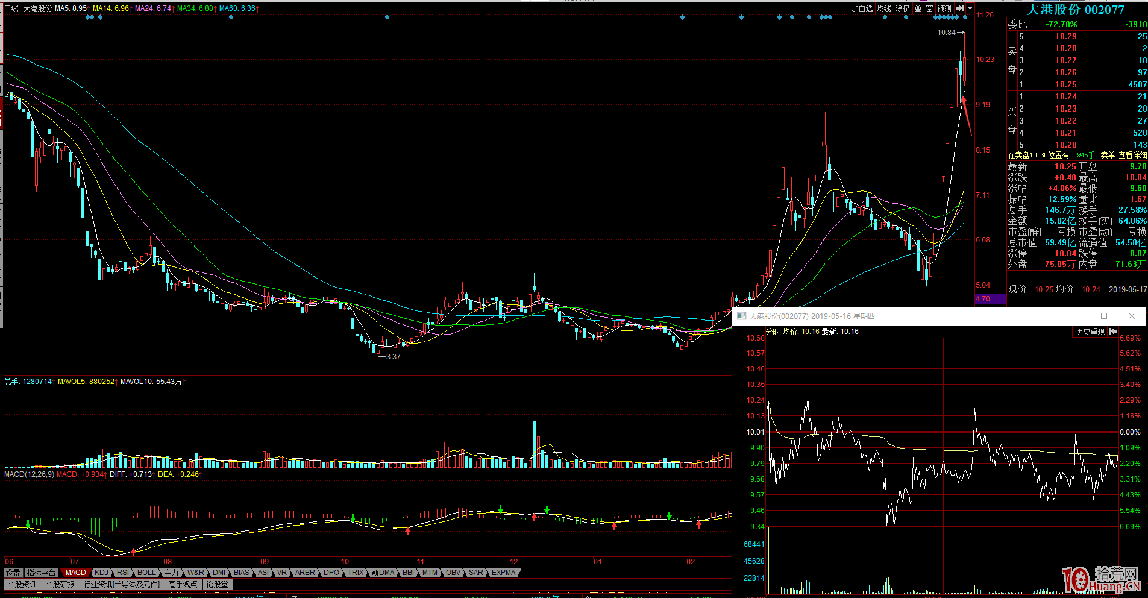Click 加自选 to add to watchlist

pyautogui.click(x=862, y=8)
